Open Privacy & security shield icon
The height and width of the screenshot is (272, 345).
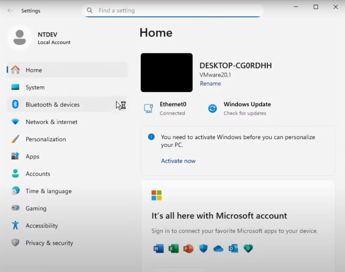click(15, 243)
